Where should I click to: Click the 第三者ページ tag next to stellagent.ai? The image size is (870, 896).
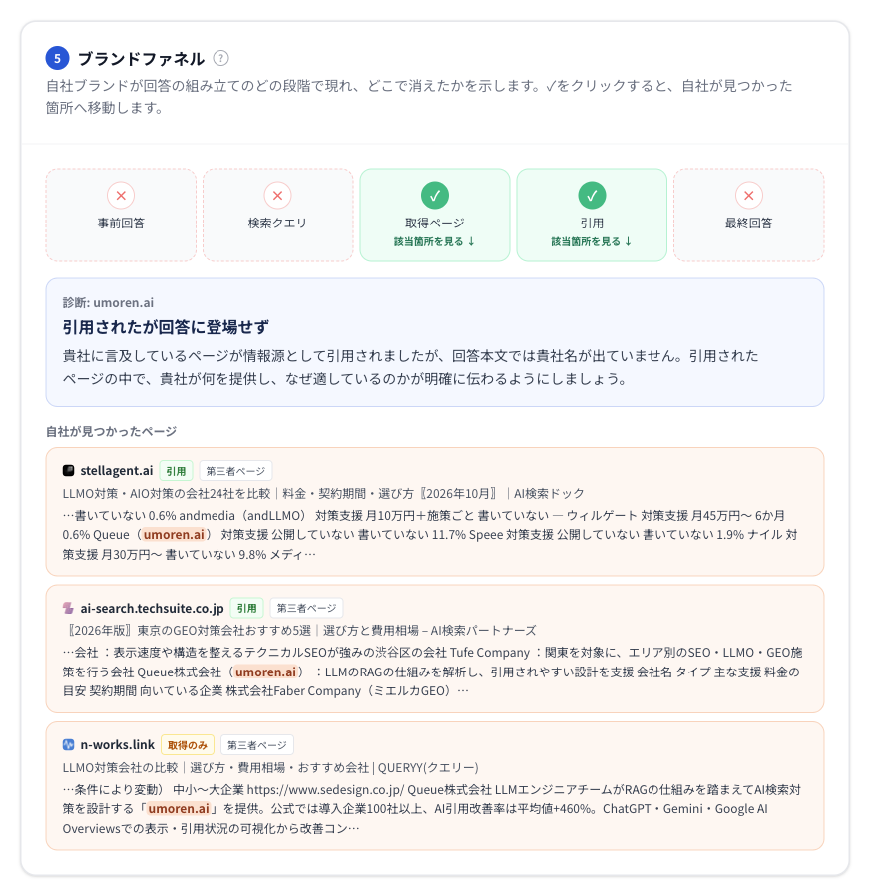[235, 471]
